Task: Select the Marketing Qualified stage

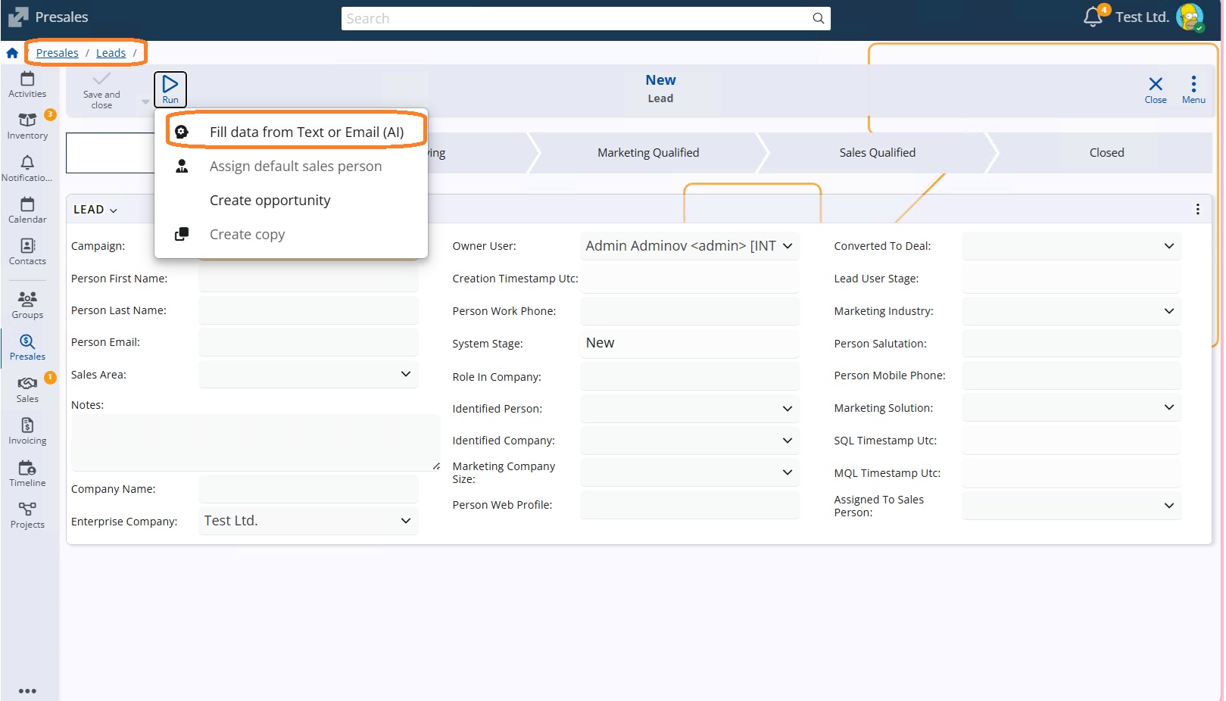Action: (x=648, y=153)
